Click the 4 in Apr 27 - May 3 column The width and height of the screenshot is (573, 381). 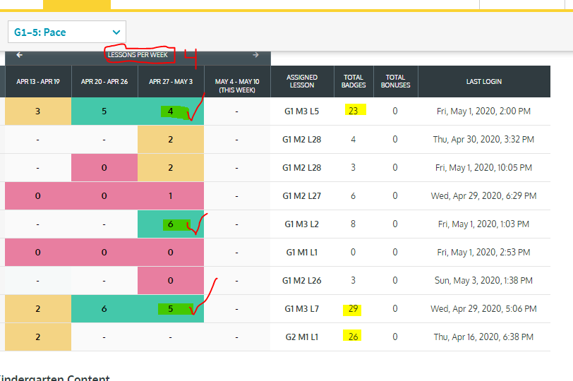(x=170, y=111)
